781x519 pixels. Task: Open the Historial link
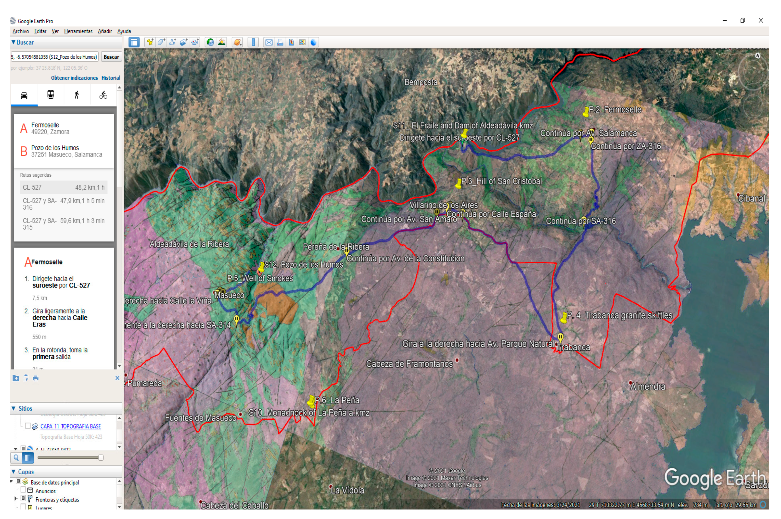pos(111,78)
